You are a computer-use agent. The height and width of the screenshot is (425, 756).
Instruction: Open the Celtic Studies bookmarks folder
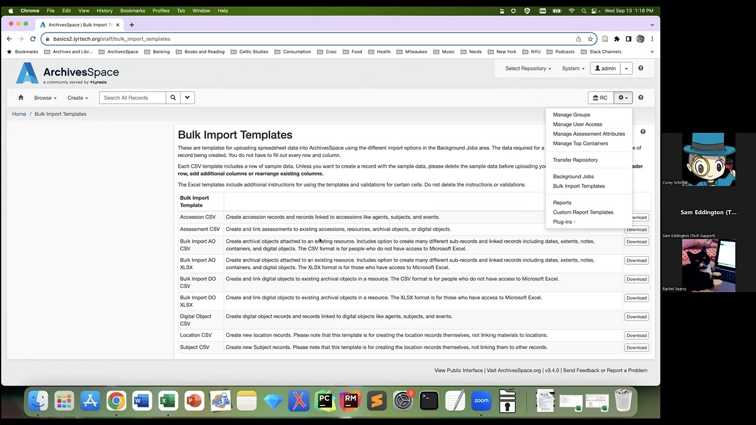(x=249, y=52)
